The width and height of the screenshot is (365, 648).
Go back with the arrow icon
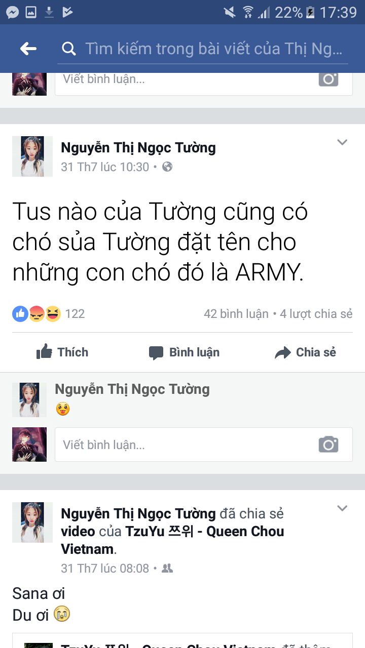pyautogui.click(x=28, y=49)
